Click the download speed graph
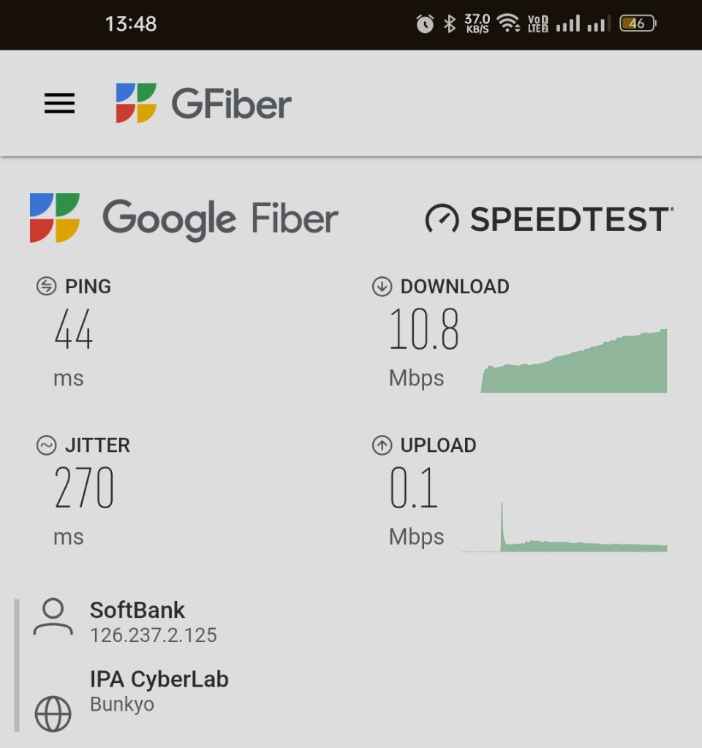Screen dimensions: 702x748 [x=573, y=360]
